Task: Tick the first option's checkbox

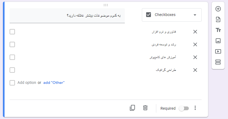Action: [x=12, y=32]
